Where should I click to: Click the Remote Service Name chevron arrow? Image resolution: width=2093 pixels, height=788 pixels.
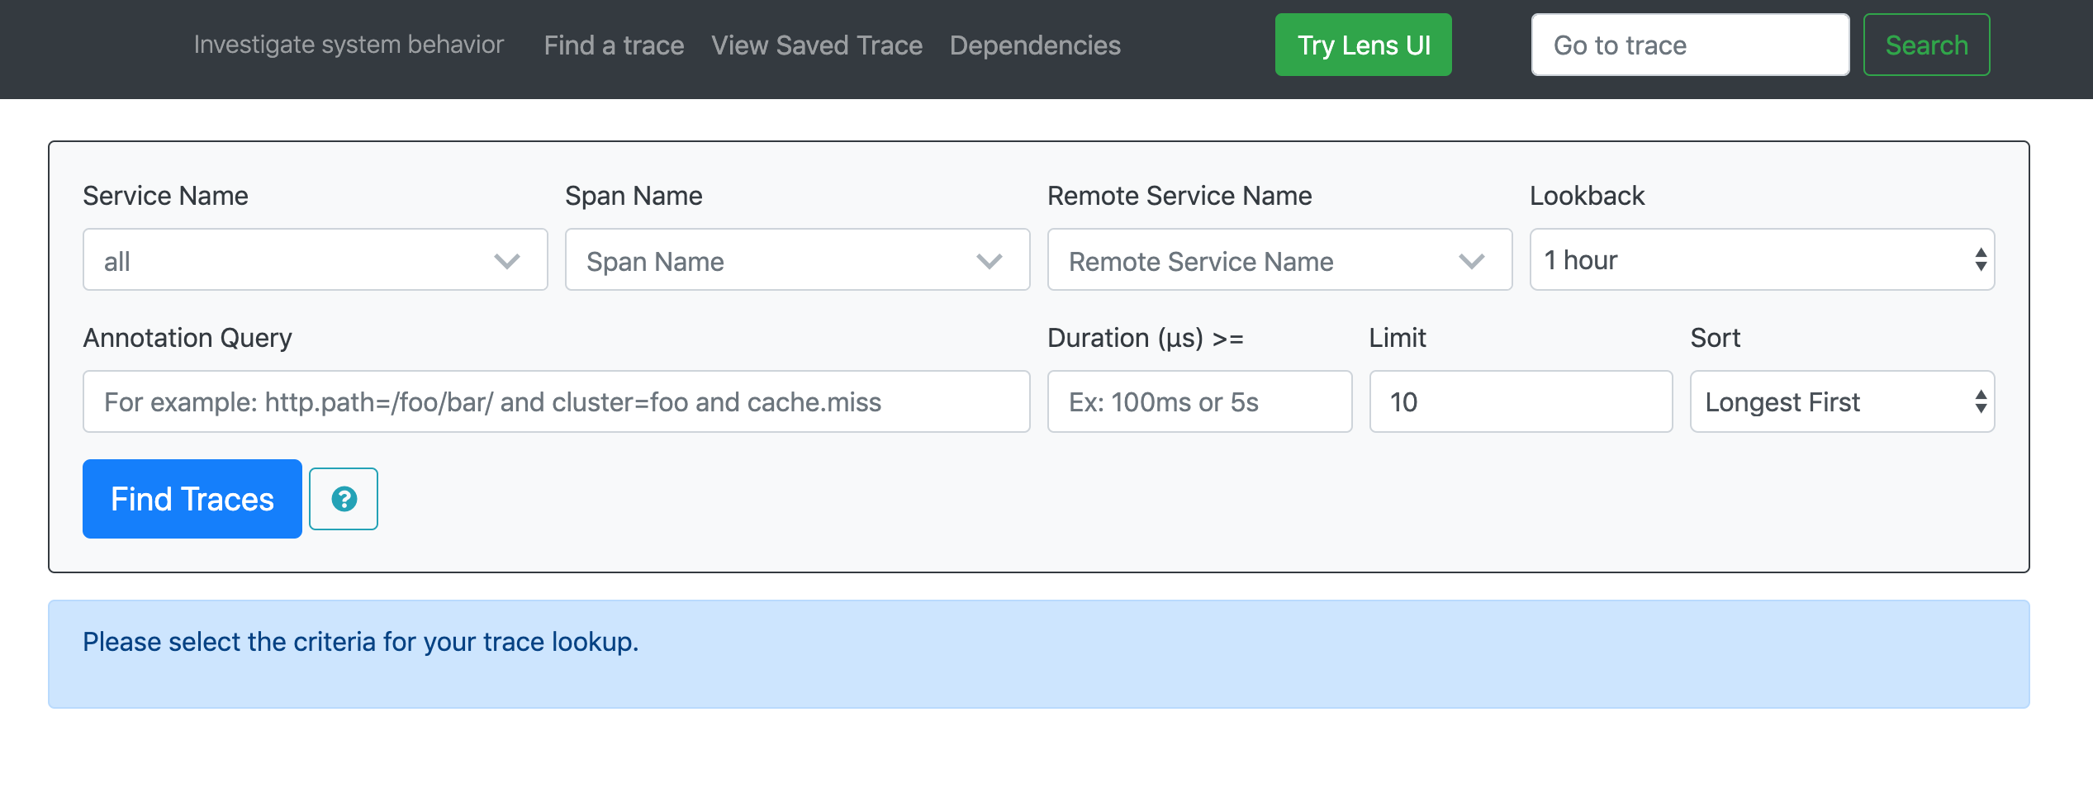pos(1471,261)
